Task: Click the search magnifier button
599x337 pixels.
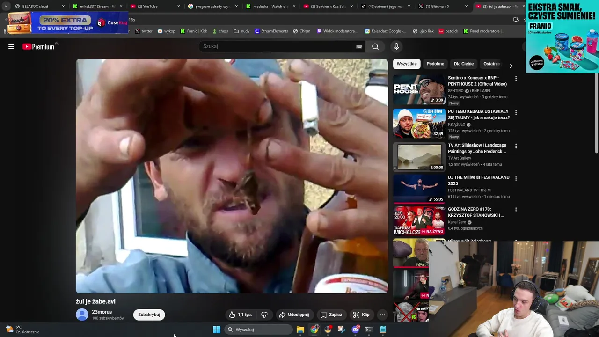Action: coord(375,46)
